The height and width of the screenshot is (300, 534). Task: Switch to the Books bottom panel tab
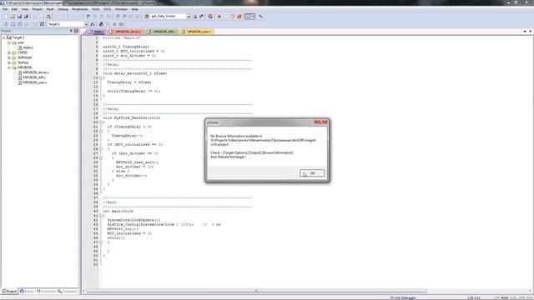(27, 291)
